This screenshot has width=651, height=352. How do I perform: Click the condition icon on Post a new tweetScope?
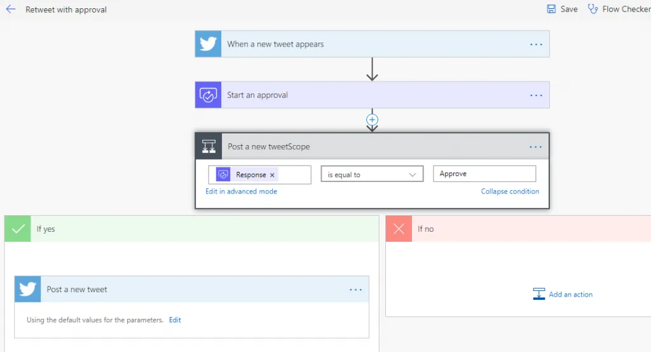(209, 146)
